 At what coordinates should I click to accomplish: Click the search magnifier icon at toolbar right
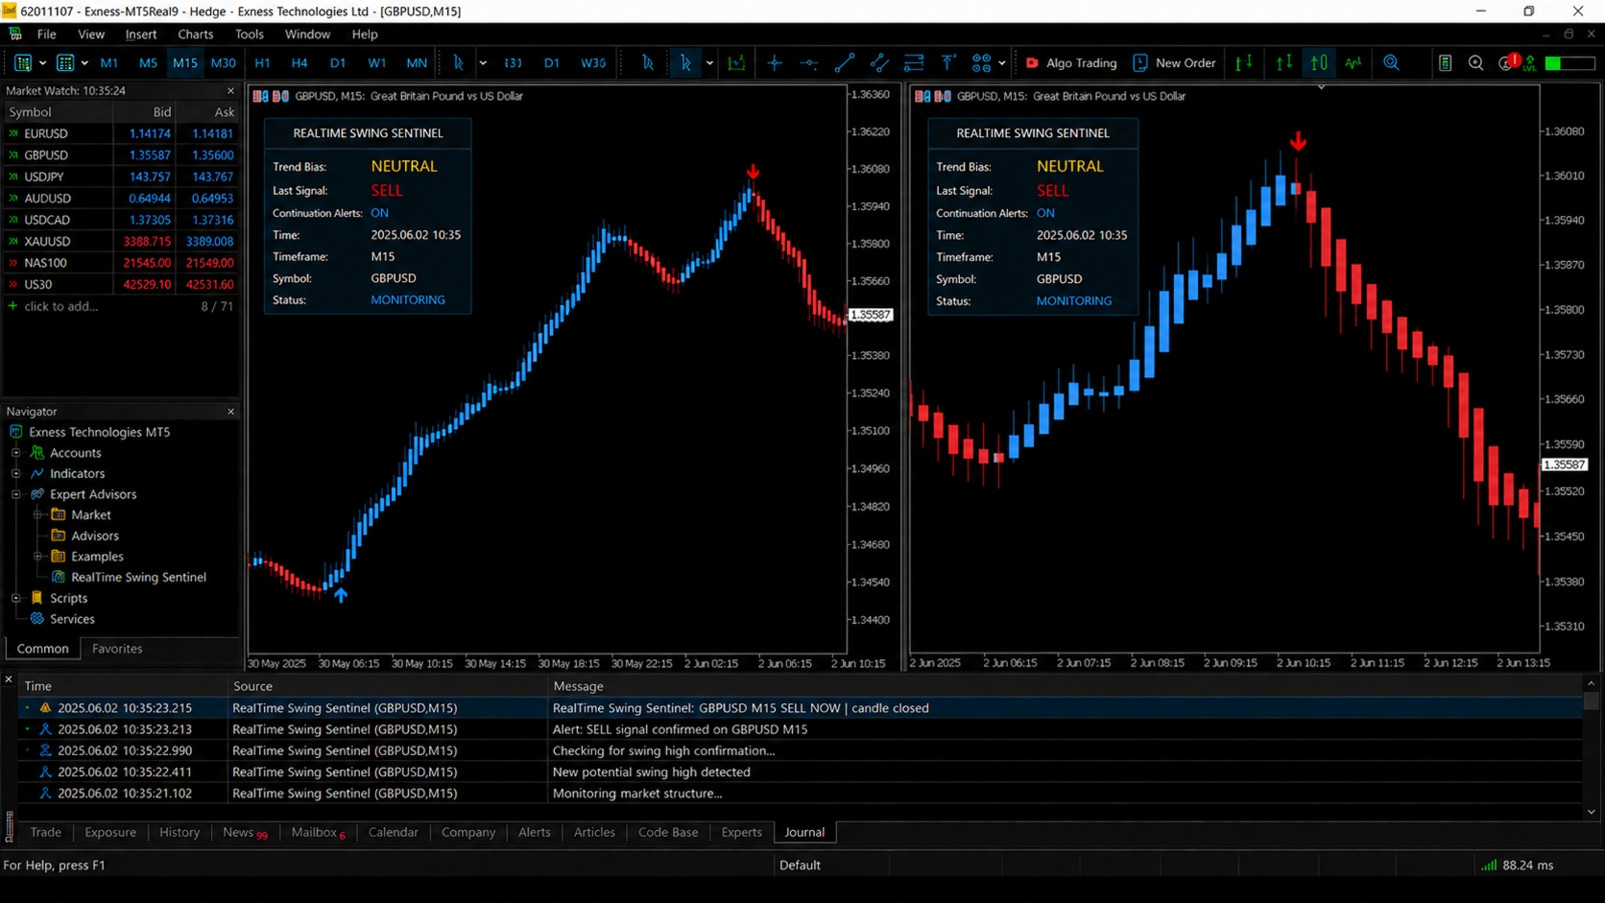[1476, 63]
